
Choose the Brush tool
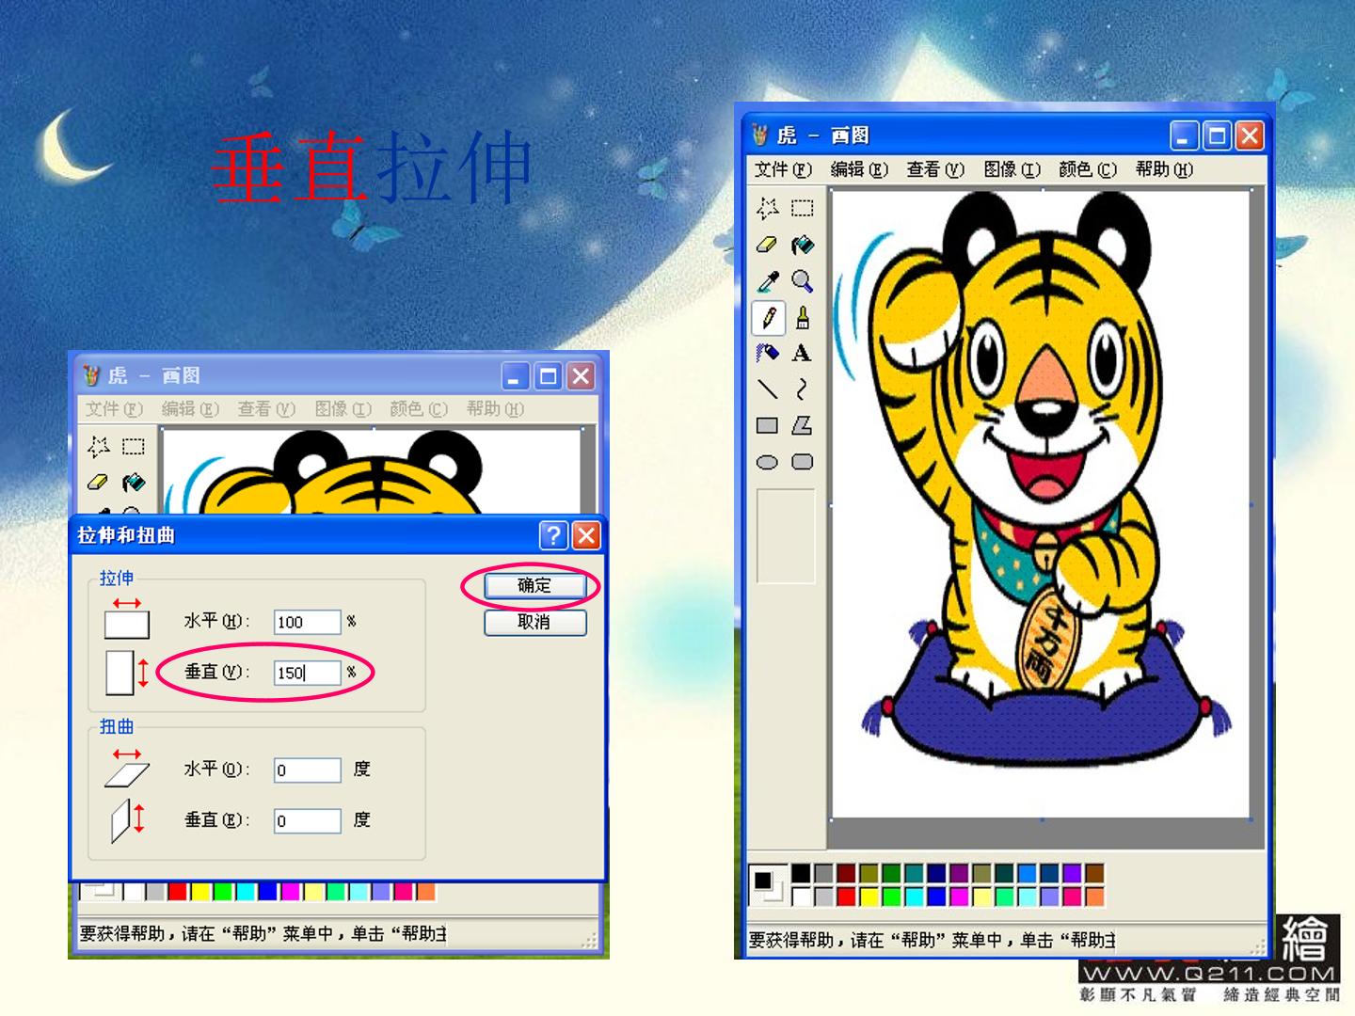coord(803,318)
